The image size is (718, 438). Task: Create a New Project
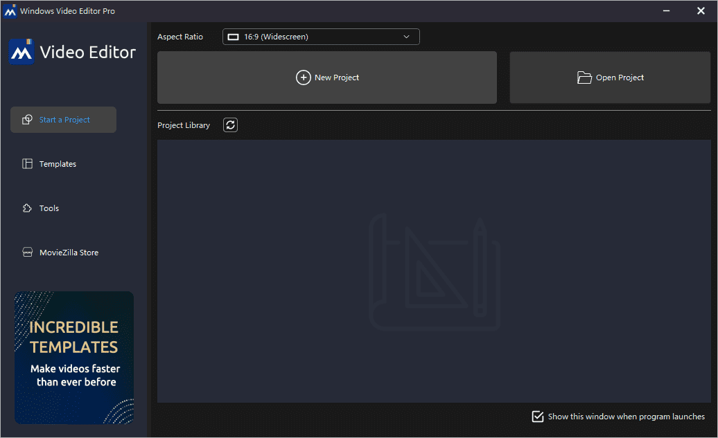pos(327,77)
